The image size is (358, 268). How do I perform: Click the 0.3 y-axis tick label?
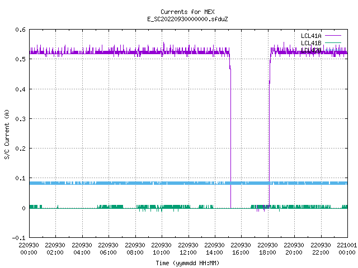[20, 119]
